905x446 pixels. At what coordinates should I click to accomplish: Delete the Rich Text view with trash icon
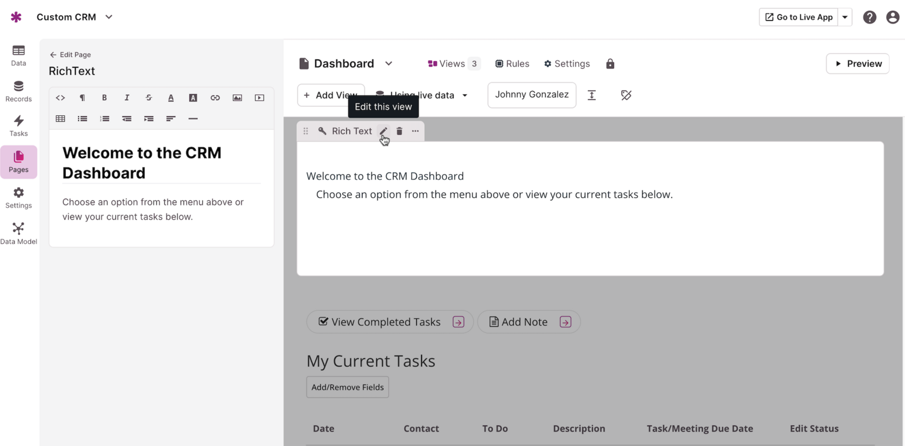[x=399, y=131]
